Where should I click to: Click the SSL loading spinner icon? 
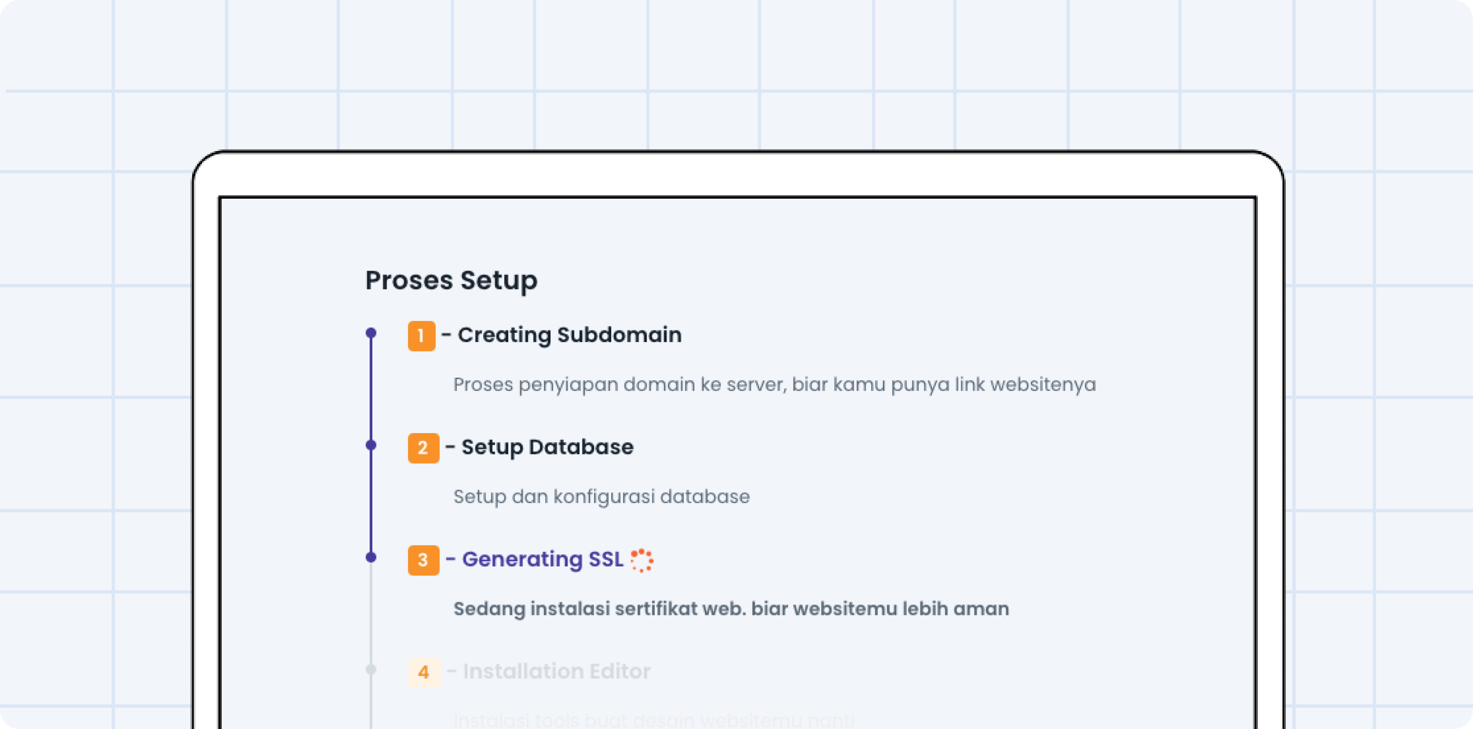pos(642,560)
